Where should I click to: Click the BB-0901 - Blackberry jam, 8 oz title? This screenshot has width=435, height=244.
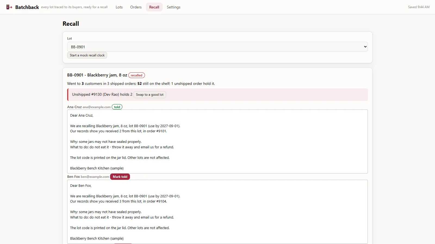point(97,75)
